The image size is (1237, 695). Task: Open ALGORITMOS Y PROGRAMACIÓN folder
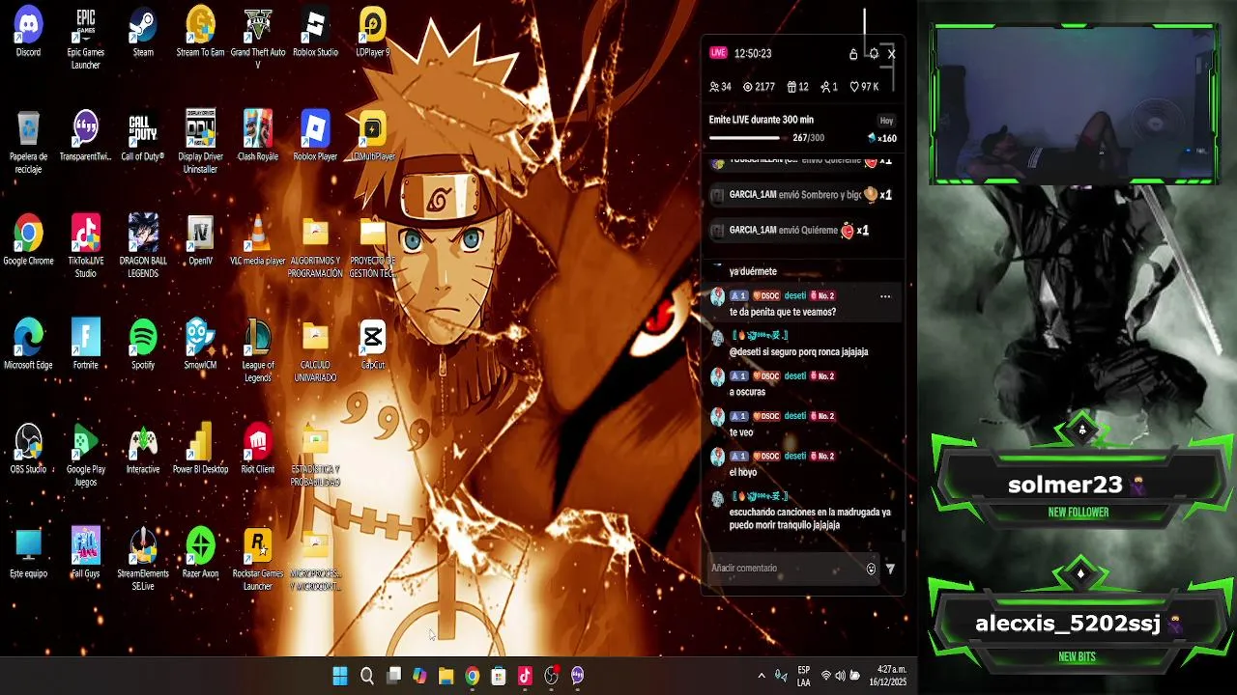click(x=315, y=247)
